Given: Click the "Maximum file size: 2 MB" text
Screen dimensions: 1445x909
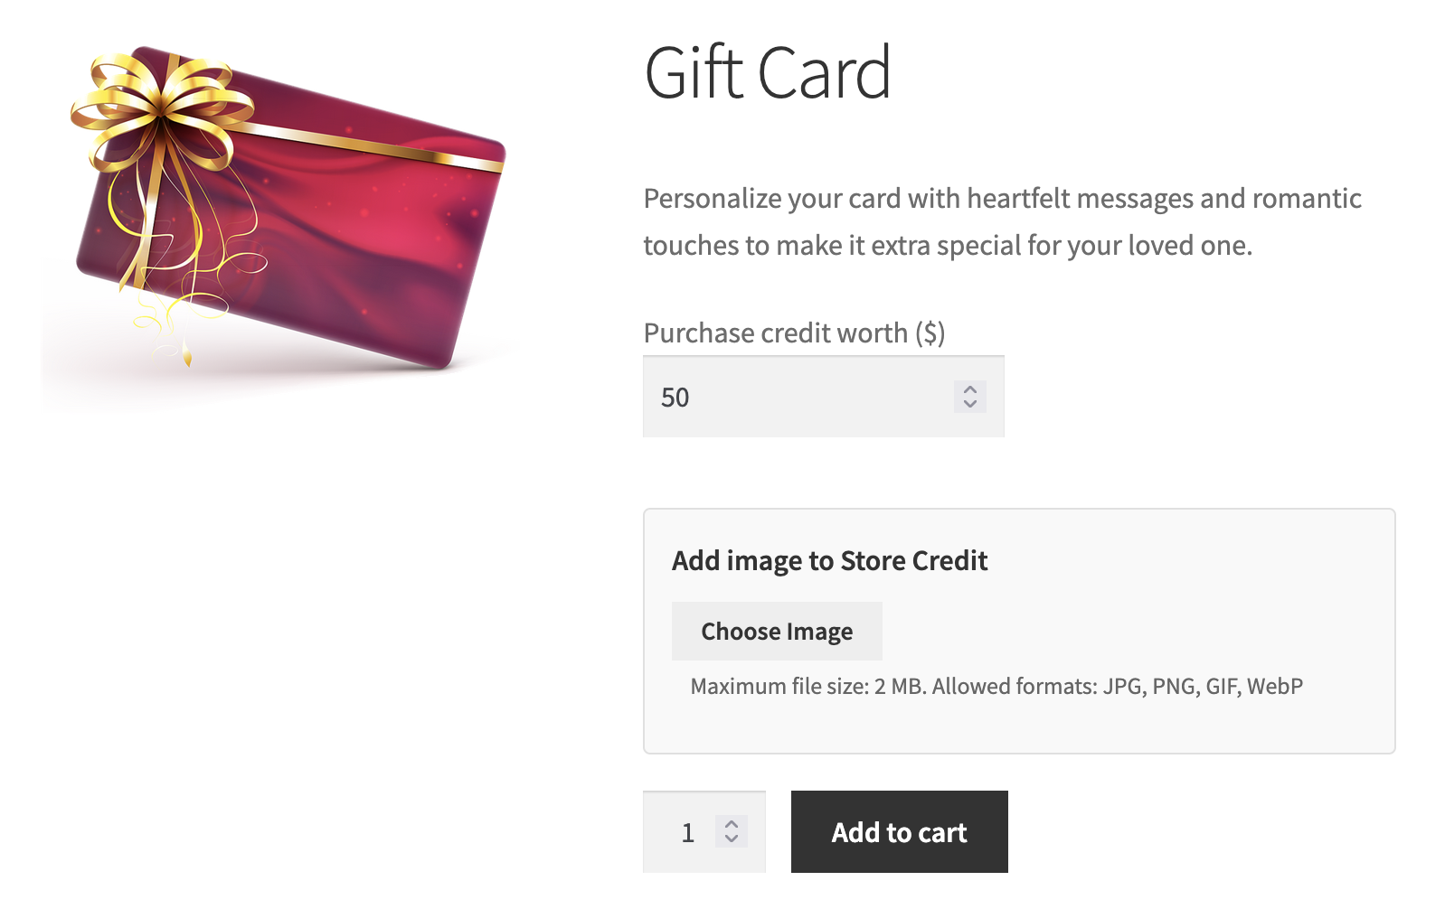Looking at the screenshot, I should click(x=807, y=687).
